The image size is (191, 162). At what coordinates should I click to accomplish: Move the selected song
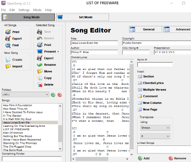[x=45, y=71]
